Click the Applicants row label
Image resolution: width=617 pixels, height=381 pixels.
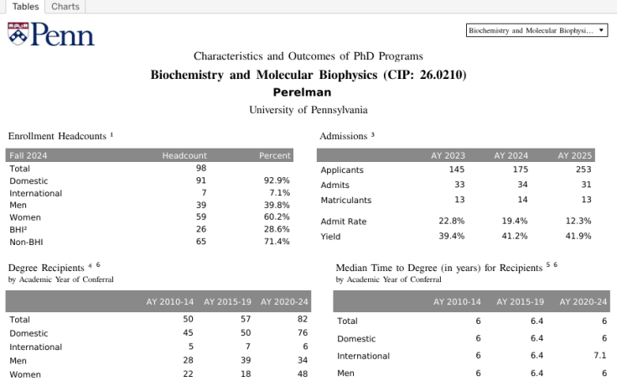pyautogui.click(x=342, y=170)
